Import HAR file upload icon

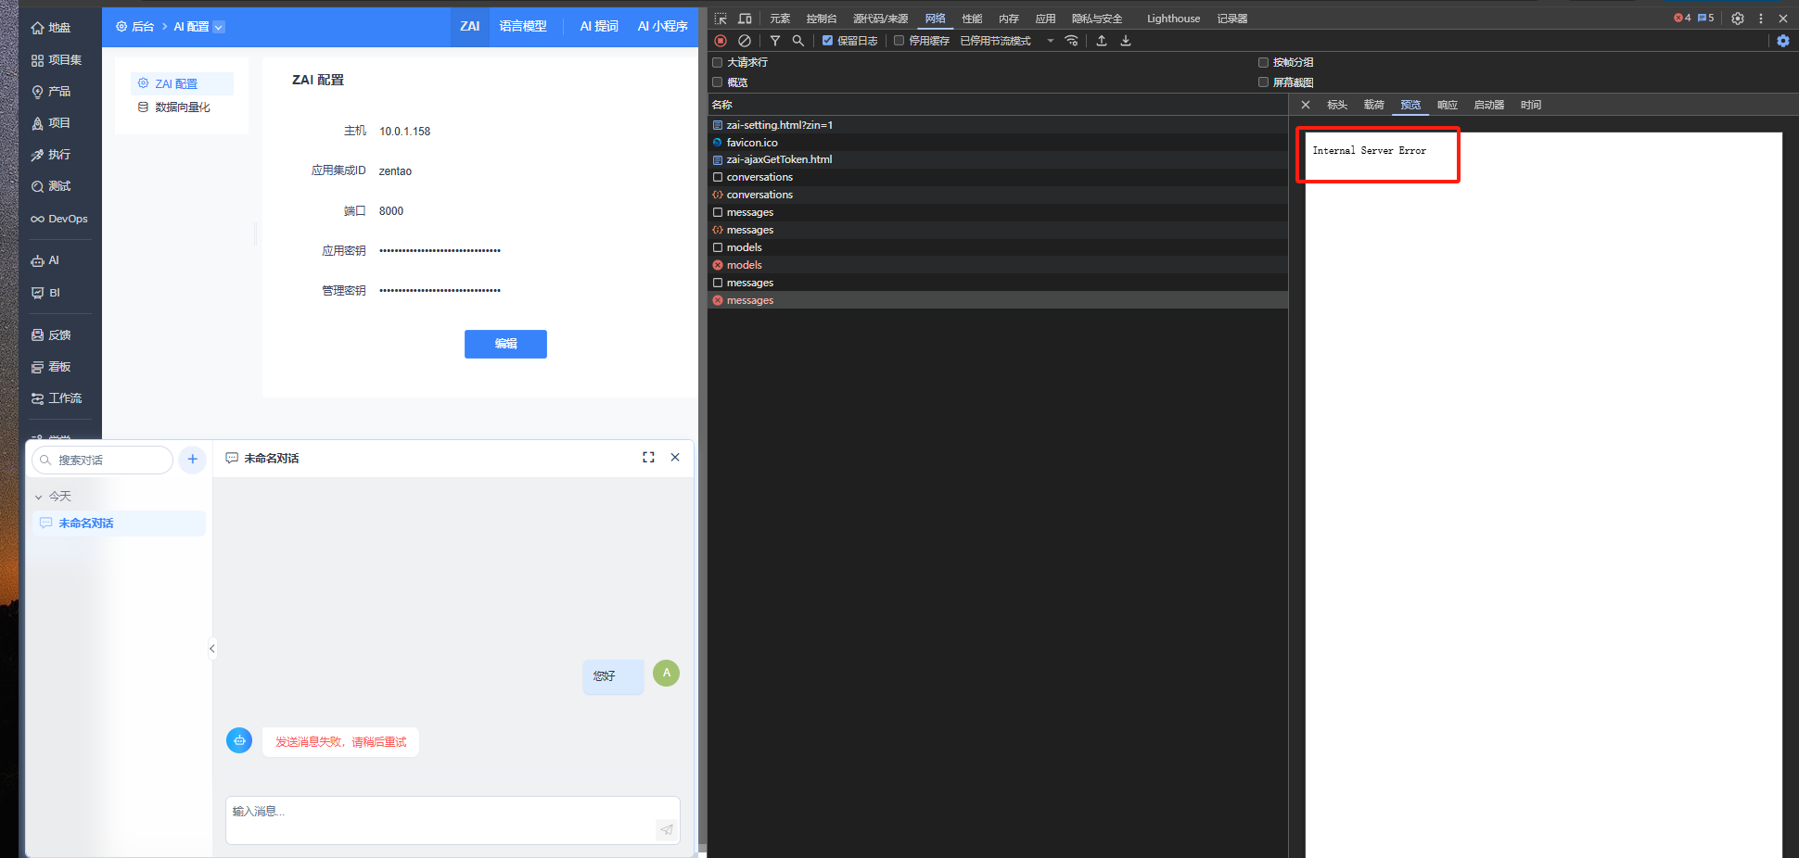pos(1102,41)
